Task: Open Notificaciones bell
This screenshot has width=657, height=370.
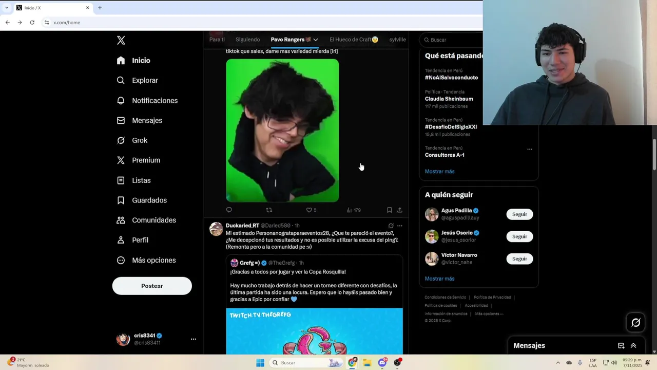Action: 147,101
